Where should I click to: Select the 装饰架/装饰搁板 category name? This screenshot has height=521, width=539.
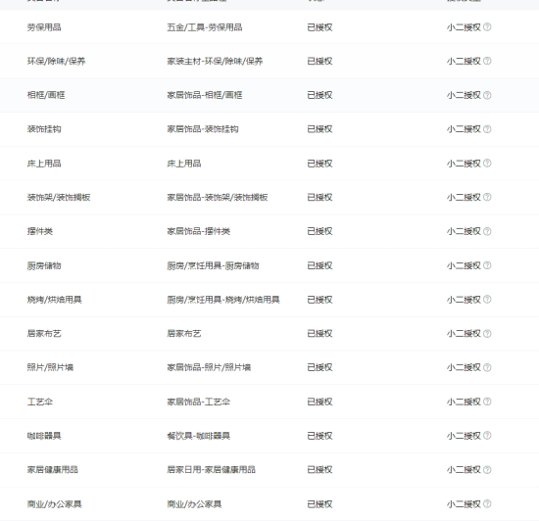pyautogui.click(x=59, y=197)
